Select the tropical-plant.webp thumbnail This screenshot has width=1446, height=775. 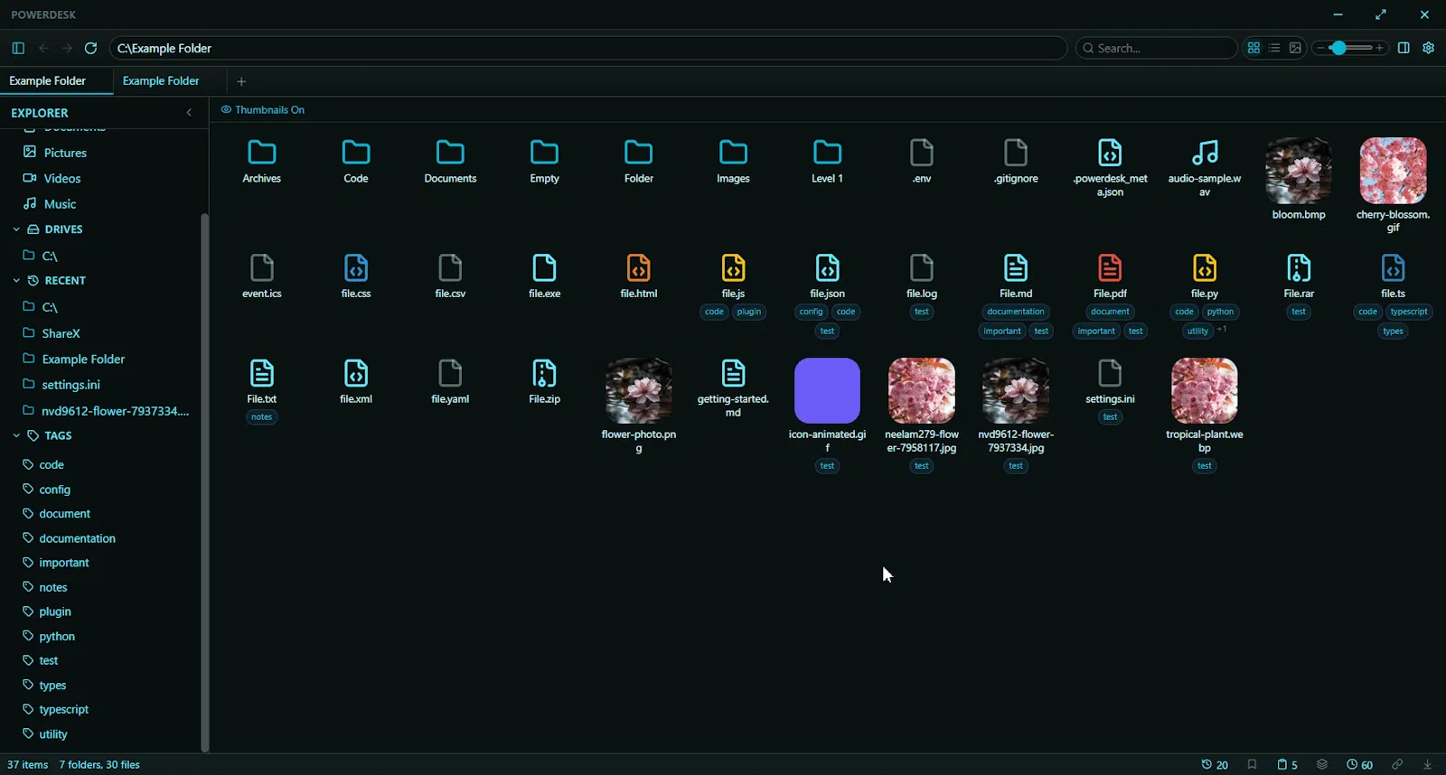[x=1205, y=390]
